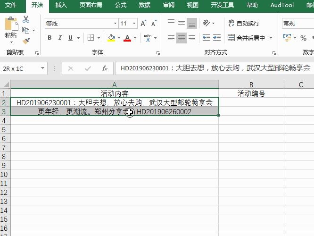Click the Paste clipboard icon
Screen dimensions: 314x236
click(11, 24)
